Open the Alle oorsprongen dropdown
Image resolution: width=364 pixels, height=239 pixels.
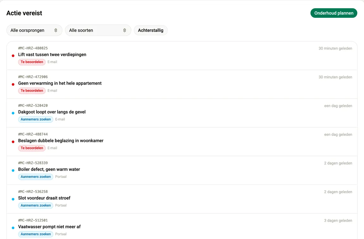(34, 31)
